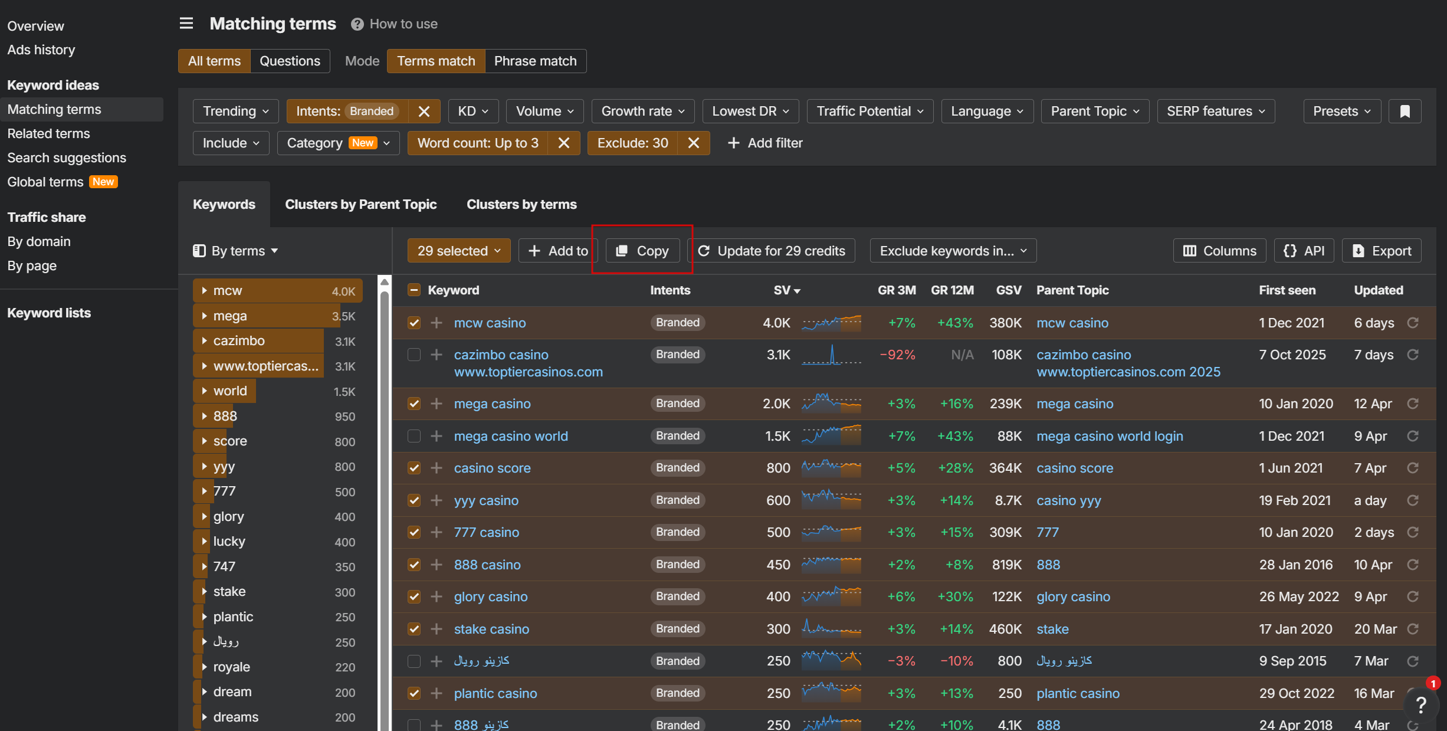Add mega casino world with plus icon

point(437,436)
